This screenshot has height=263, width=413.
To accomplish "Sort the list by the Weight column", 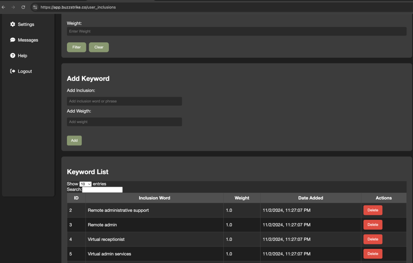I will tap(242, 198).
